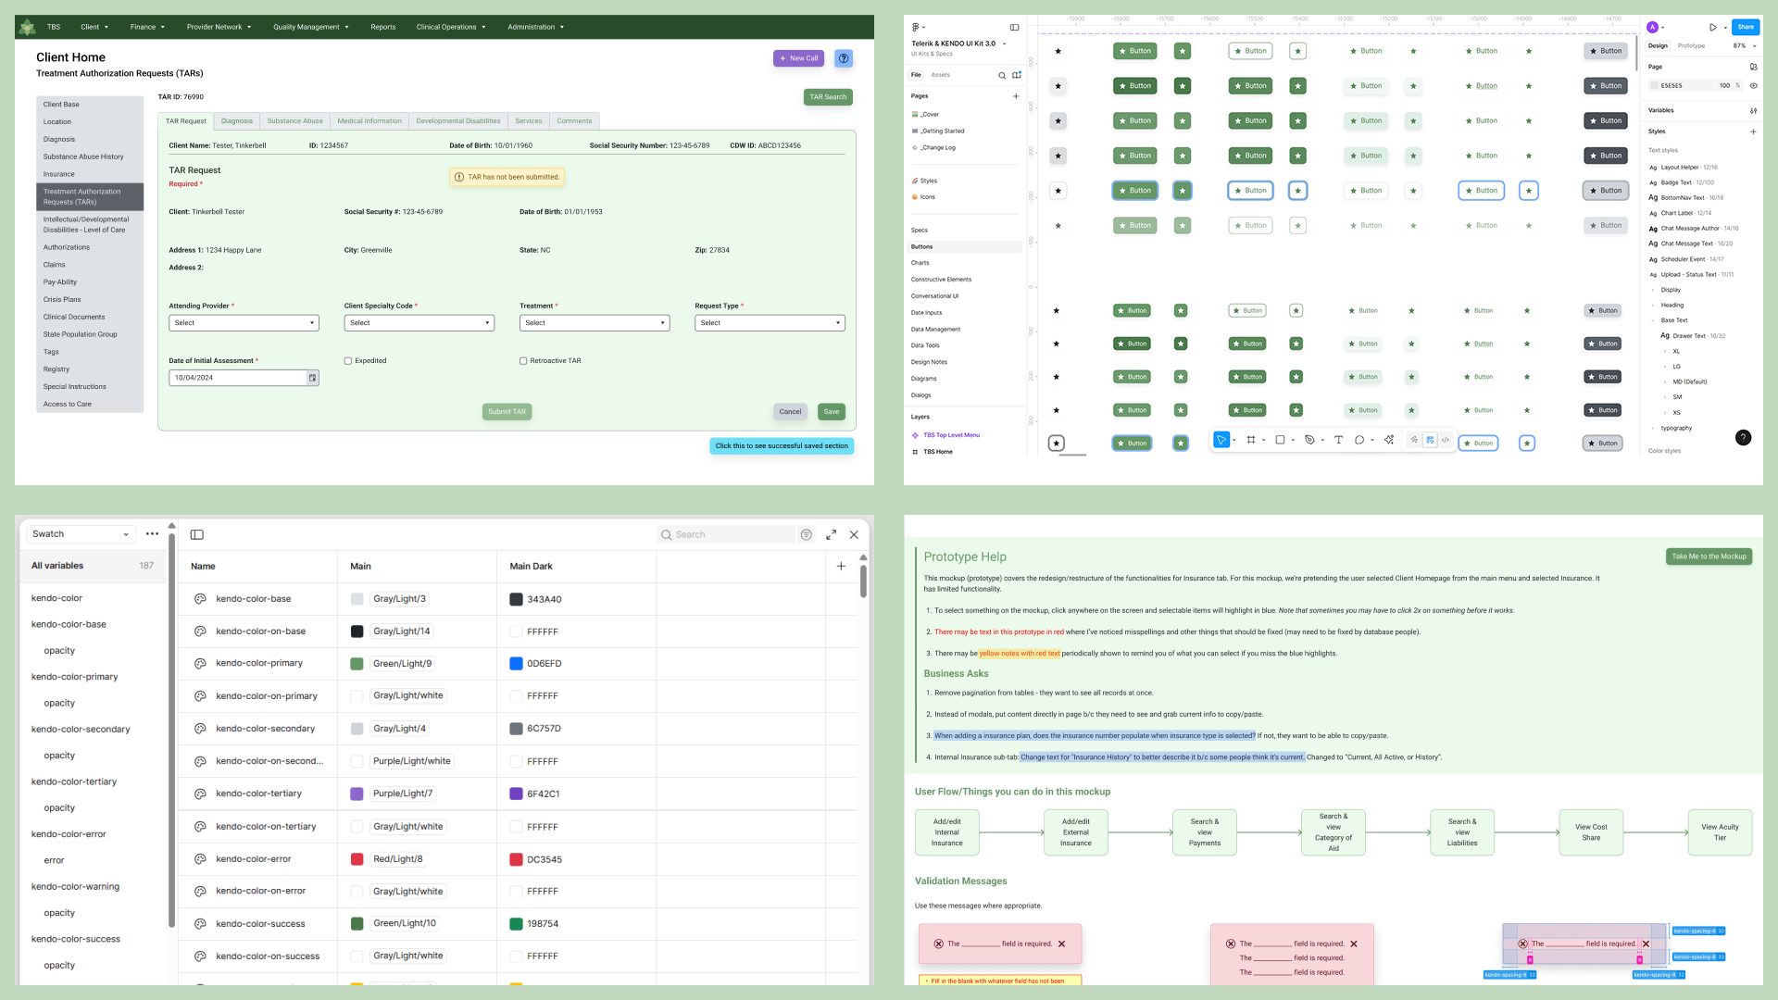Check the Expedited checkbox
This screenshot has width=1778, height=1000.
(348, 361)
